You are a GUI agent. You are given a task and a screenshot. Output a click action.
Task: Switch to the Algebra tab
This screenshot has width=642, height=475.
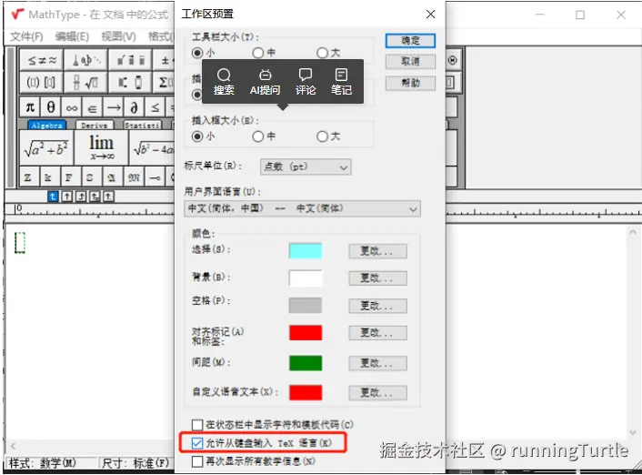[46, 125]
